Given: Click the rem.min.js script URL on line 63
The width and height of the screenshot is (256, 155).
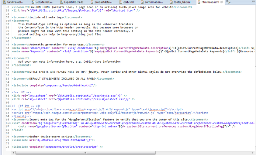Looking at the screenshot, I should (x=93, y=113).
